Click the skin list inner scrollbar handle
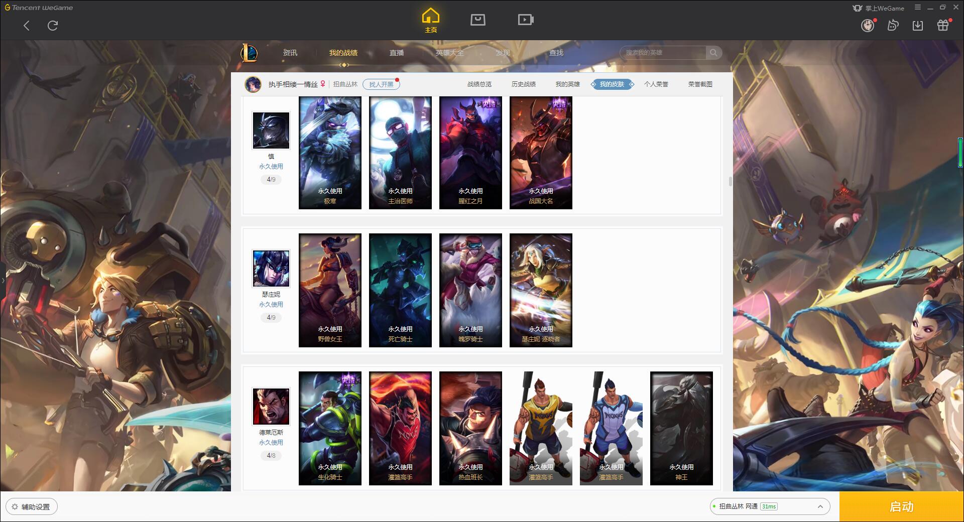Viewport: 964px width, 522px height. [x=730, y=181]
